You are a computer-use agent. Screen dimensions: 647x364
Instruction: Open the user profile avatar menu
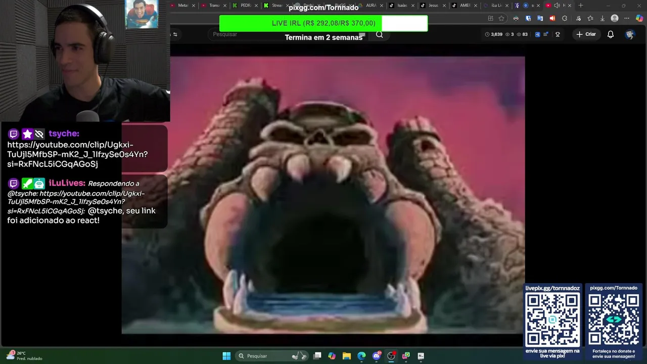coord(630,34)
